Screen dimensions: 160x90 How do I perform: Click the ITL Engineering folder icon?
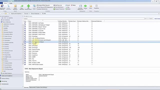[2, 55]
